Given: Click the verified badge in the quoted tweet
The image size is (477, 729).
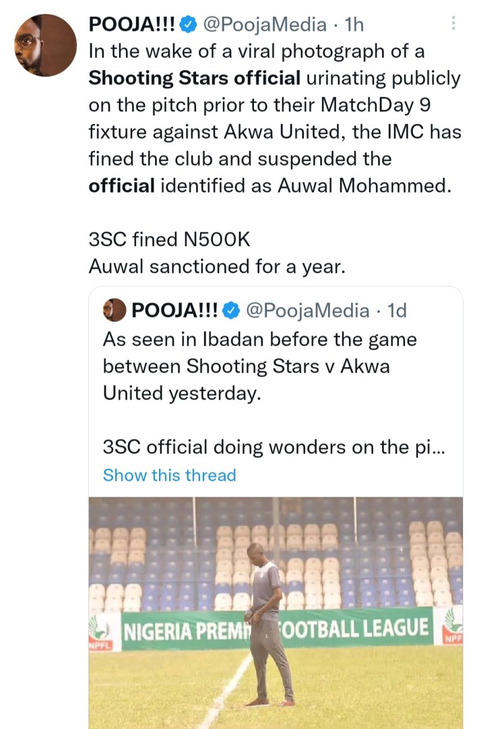Looking at the screenshot, I should (x=232, y=311).
